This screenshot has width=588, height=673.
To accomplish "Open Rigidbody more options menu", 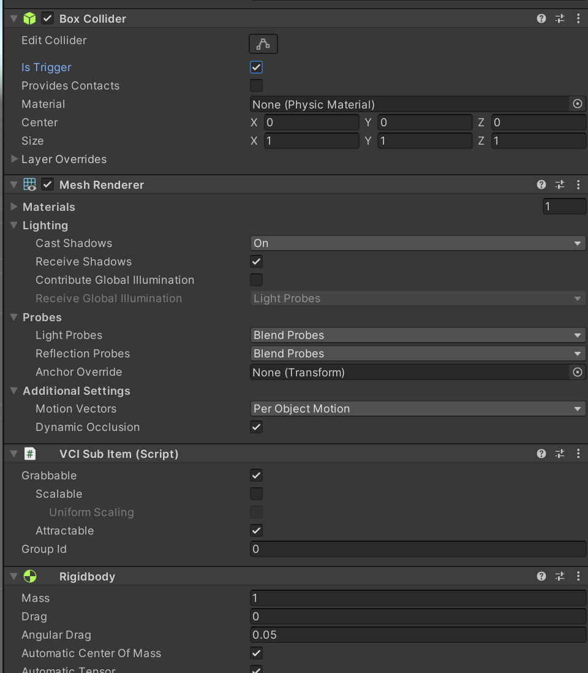I will pos(578,576).
